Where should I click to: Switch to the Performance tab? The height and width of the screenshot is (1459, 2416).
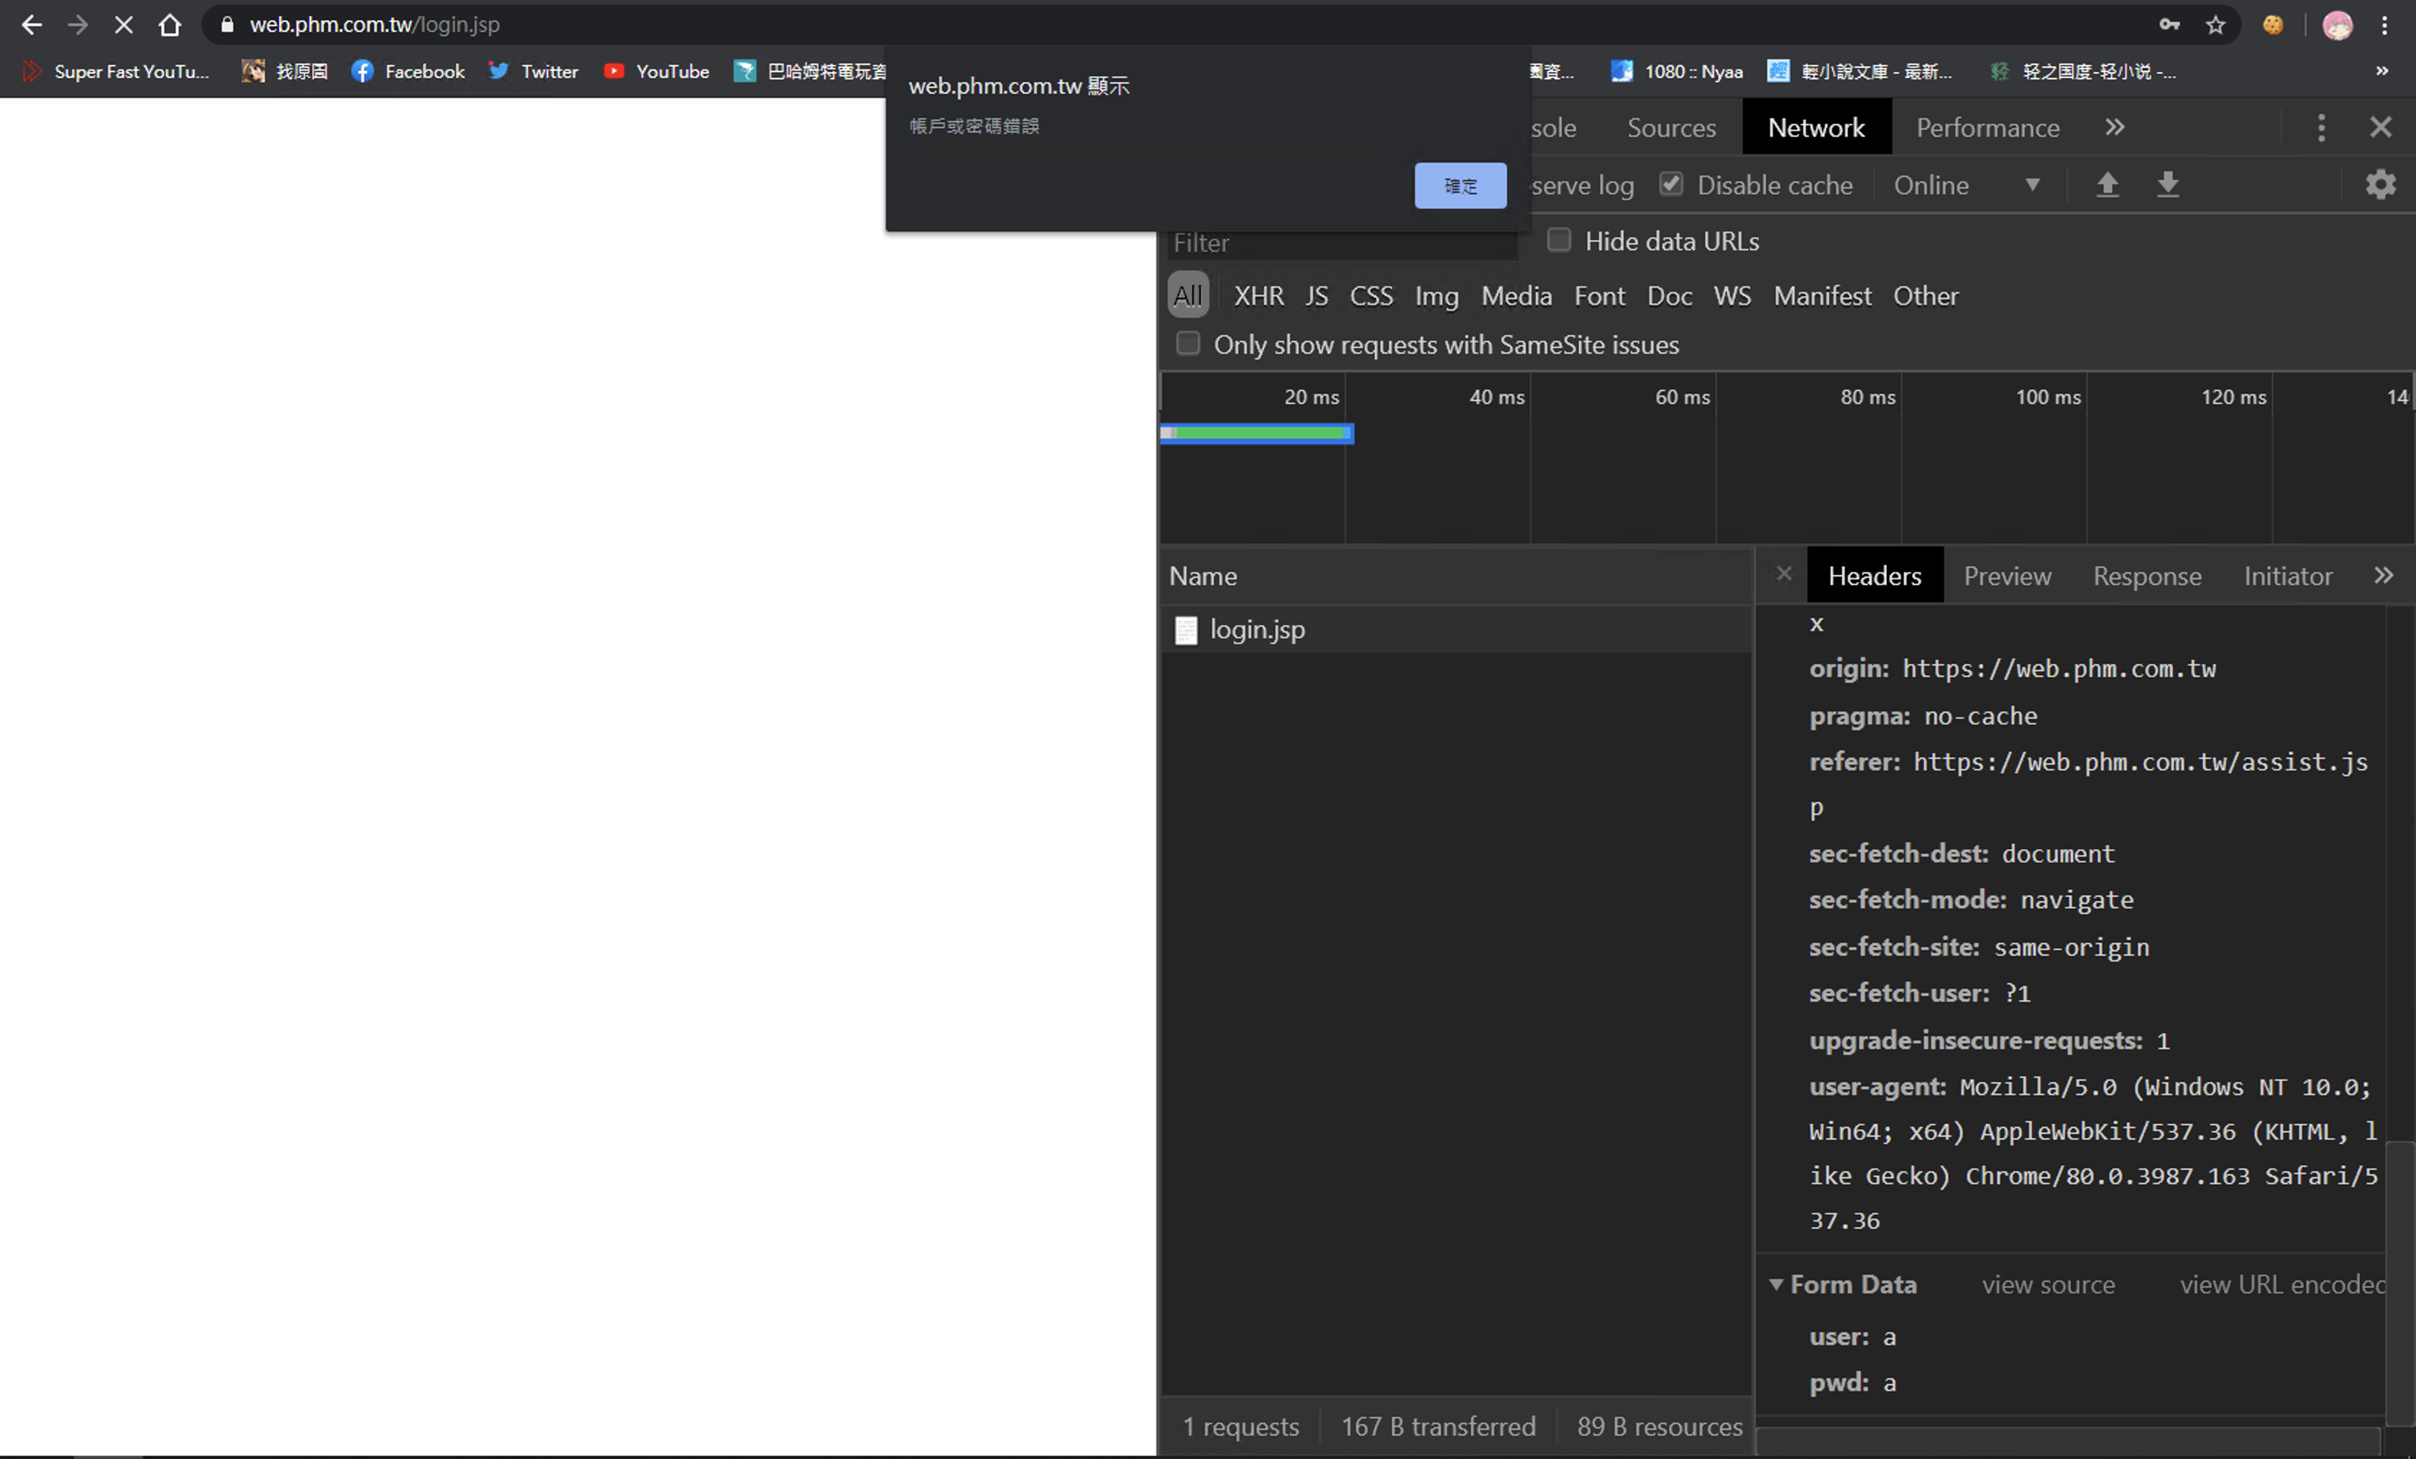(1987, 127)
